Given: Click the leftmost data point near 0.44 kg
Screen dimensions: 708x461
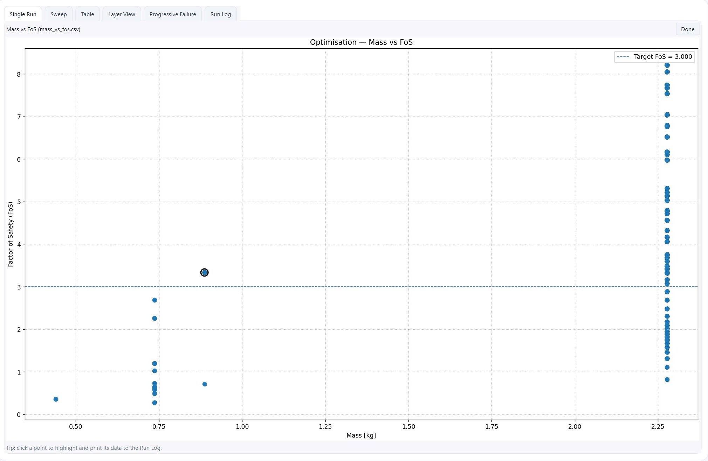Looking at the screenshot, I should tap(56, 399).
